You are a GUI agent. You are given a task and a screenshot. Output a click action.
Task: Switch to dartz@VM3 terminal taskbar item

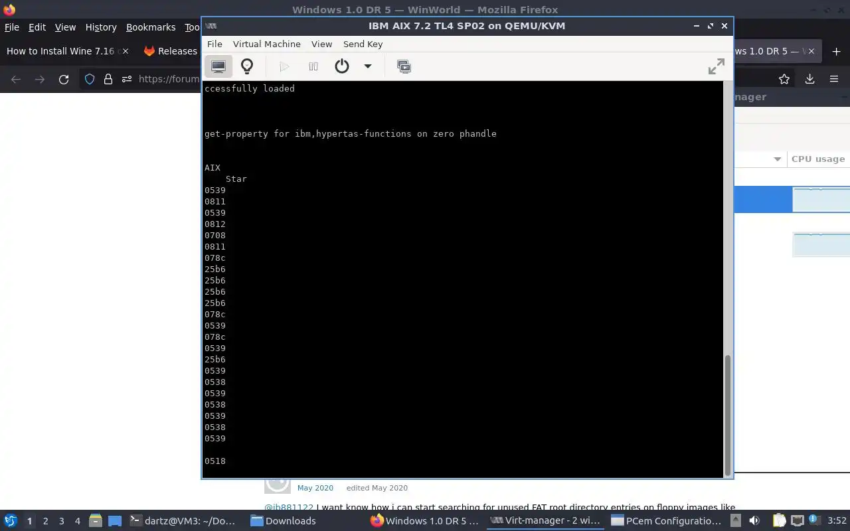click(183, 521)
